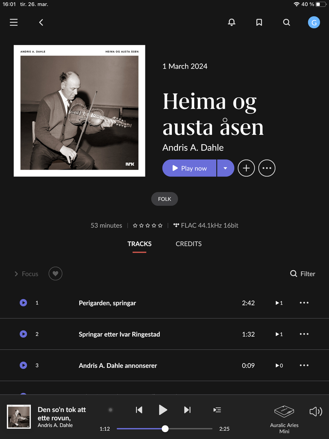Open the bookmarks icon

pos(259,22)
